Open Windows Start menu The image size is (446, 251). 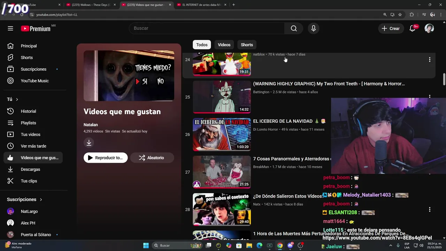[x=146, y=245]
